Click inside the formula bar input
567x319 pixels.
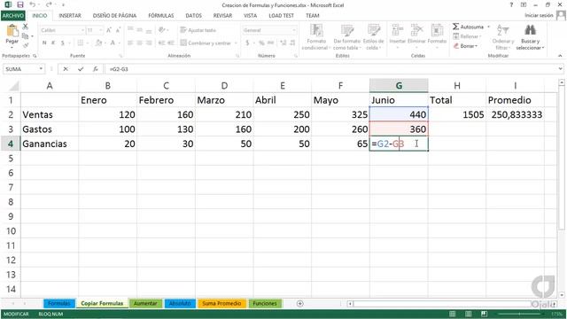(330, 69)
